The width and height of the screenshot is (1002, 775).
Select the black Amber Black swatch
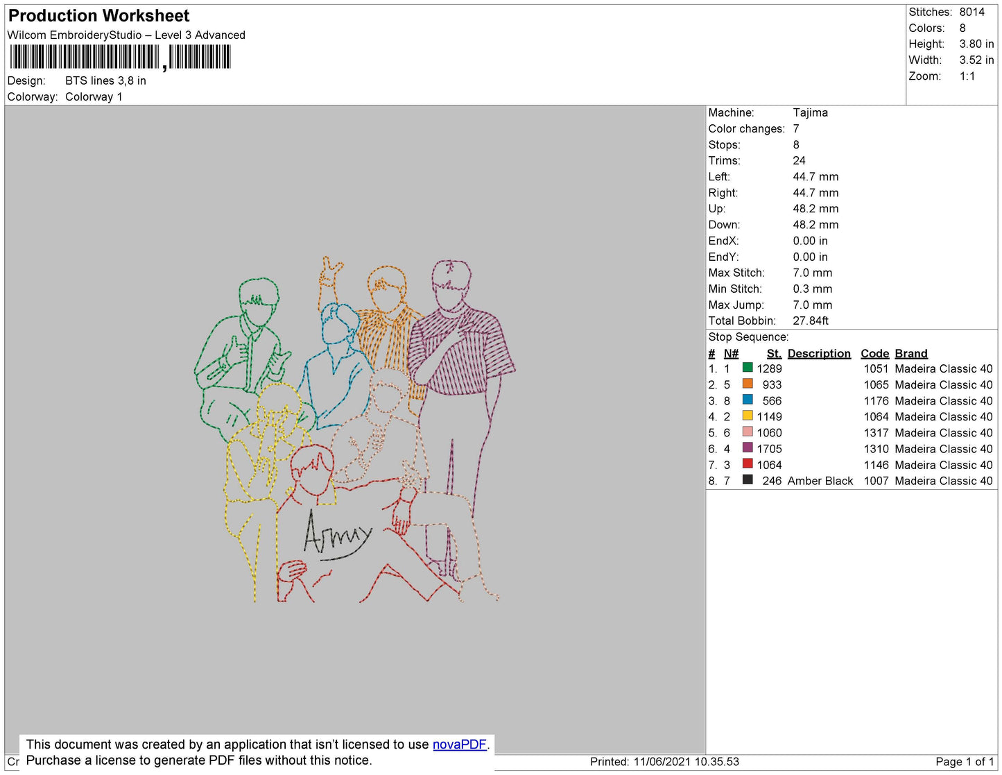pyautogui.click(x=748, y=479)
